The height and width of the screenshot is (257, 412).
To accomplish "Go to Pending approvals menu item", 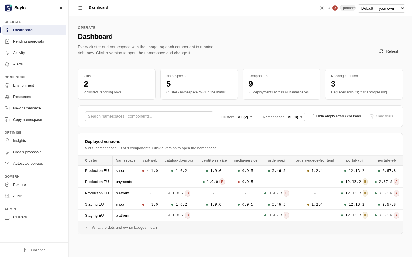I will point(34,41).
